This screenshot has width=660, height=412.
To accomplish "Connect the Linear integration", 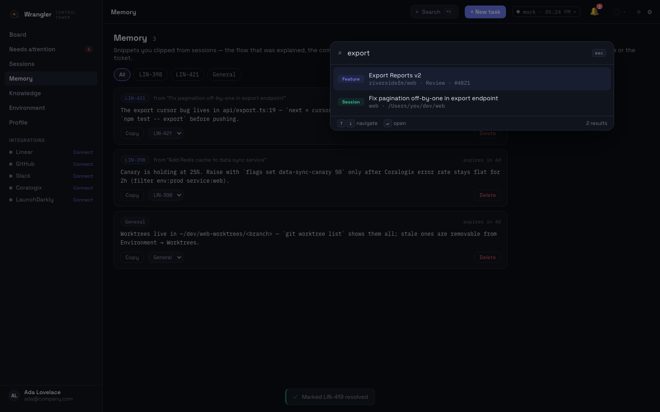I will pyautogui.click(x=83, y=152).
